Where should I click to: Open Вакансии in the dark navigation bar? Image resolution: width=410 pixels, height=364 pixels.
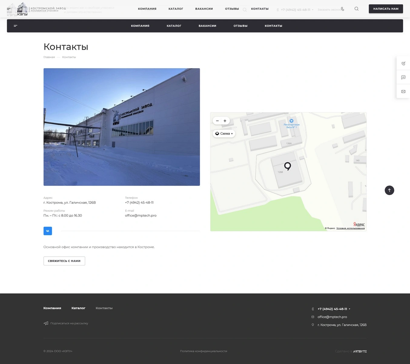pos(207,26)
